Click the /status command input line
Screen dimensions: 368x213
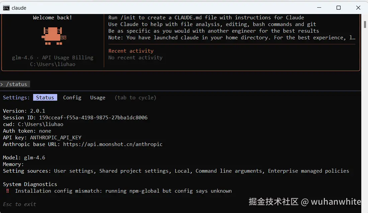[15, 84]
